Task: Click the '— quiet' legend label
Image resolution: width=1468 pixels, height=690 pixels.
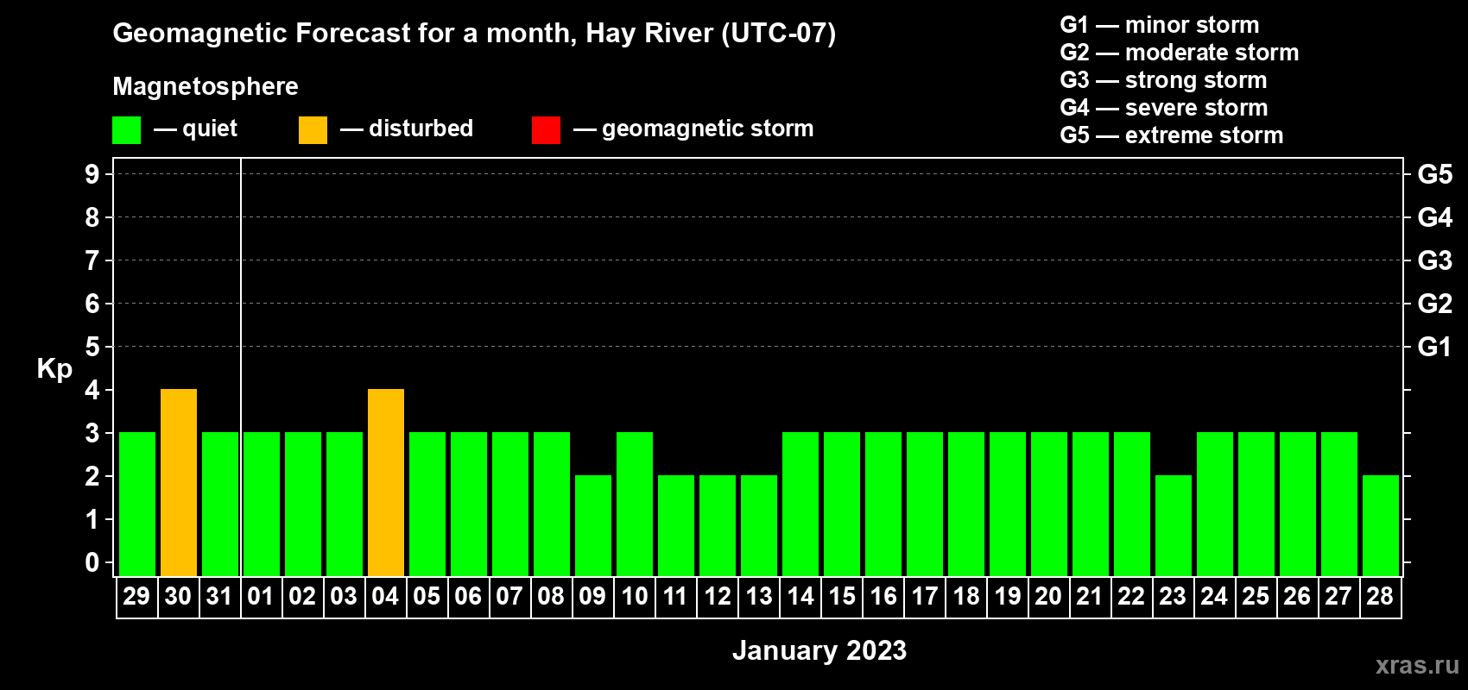Action: point(195,129)
